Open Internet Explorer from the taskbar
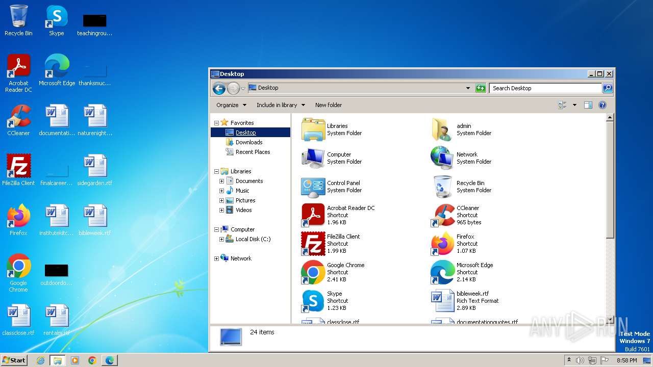653x367 pixels. pos(40,360)
